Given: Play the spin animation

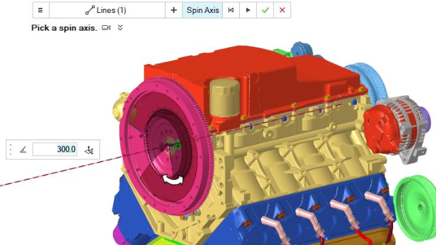Looking at the screenshot, I should pos(248,10).
